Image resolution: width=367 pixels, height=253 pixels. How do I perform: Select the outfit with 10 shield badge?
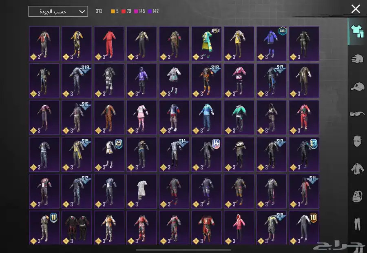click(304, 228)
